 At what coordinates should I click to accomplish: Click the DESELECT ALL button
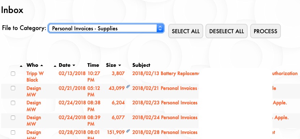pos(226,31)
